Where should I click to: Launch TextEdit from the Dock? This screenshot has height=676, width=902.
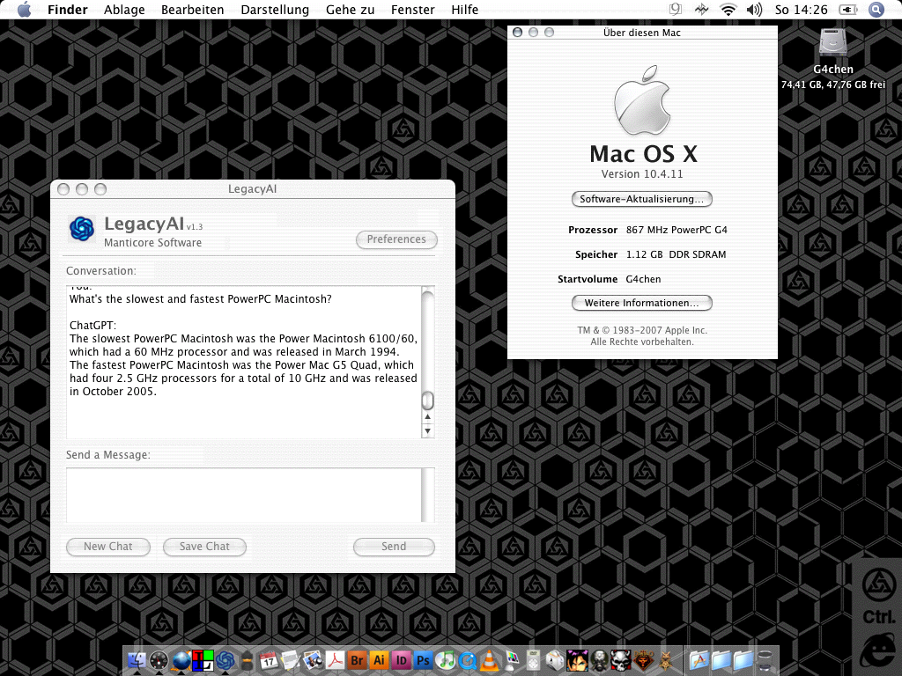pos(291,660)
